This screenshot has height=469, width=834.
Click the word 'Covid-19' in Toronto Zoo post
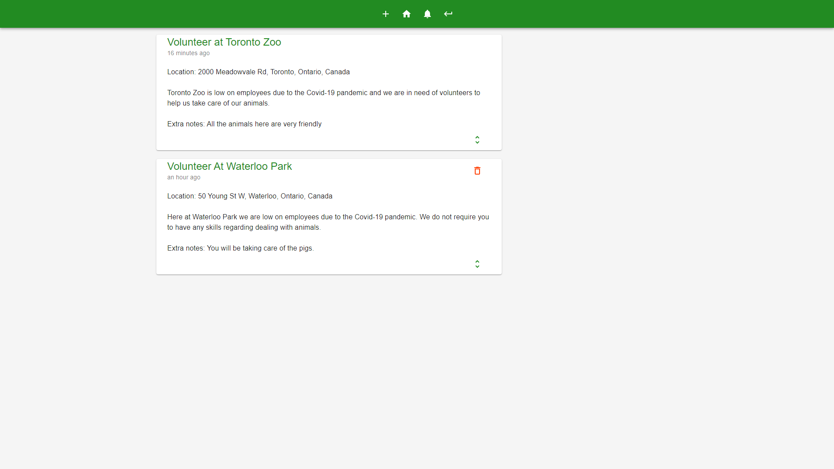(321, 93)
